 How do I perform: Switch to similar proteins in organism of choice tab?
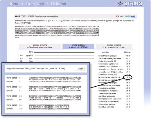point(114,46)
